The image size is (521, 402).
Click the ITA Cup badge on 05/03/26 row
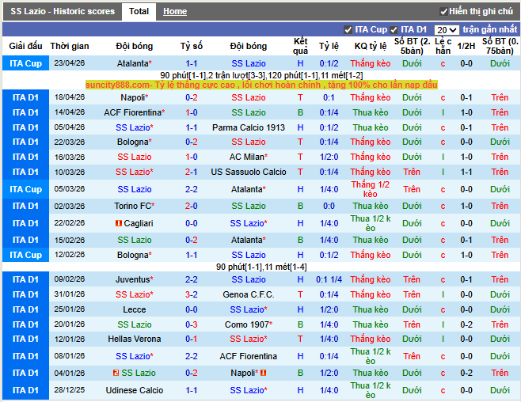[x=25, y=189]
